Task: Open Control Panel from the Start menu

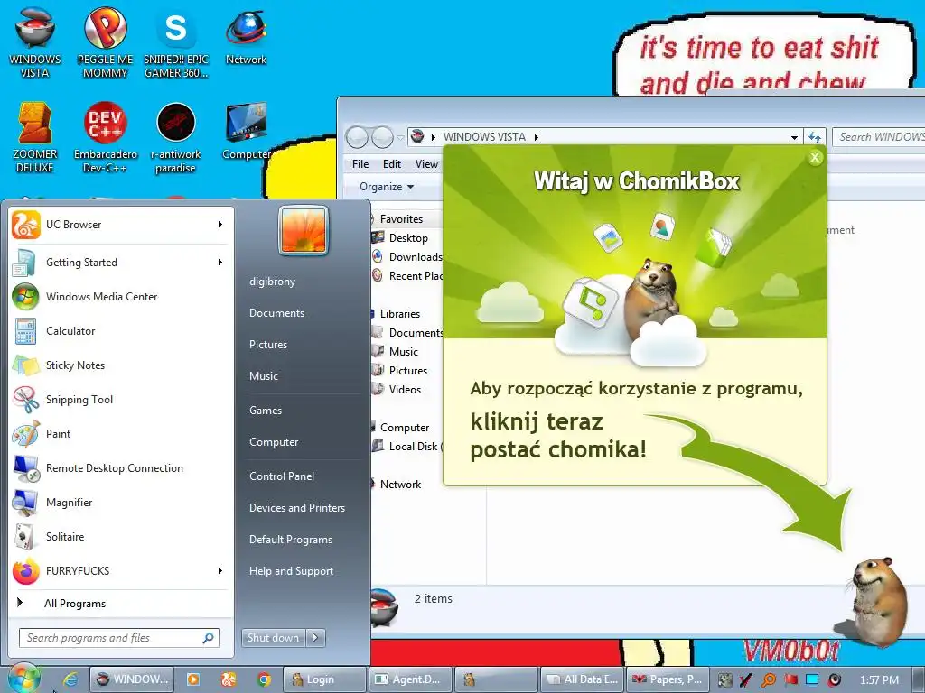Action: 282,476
